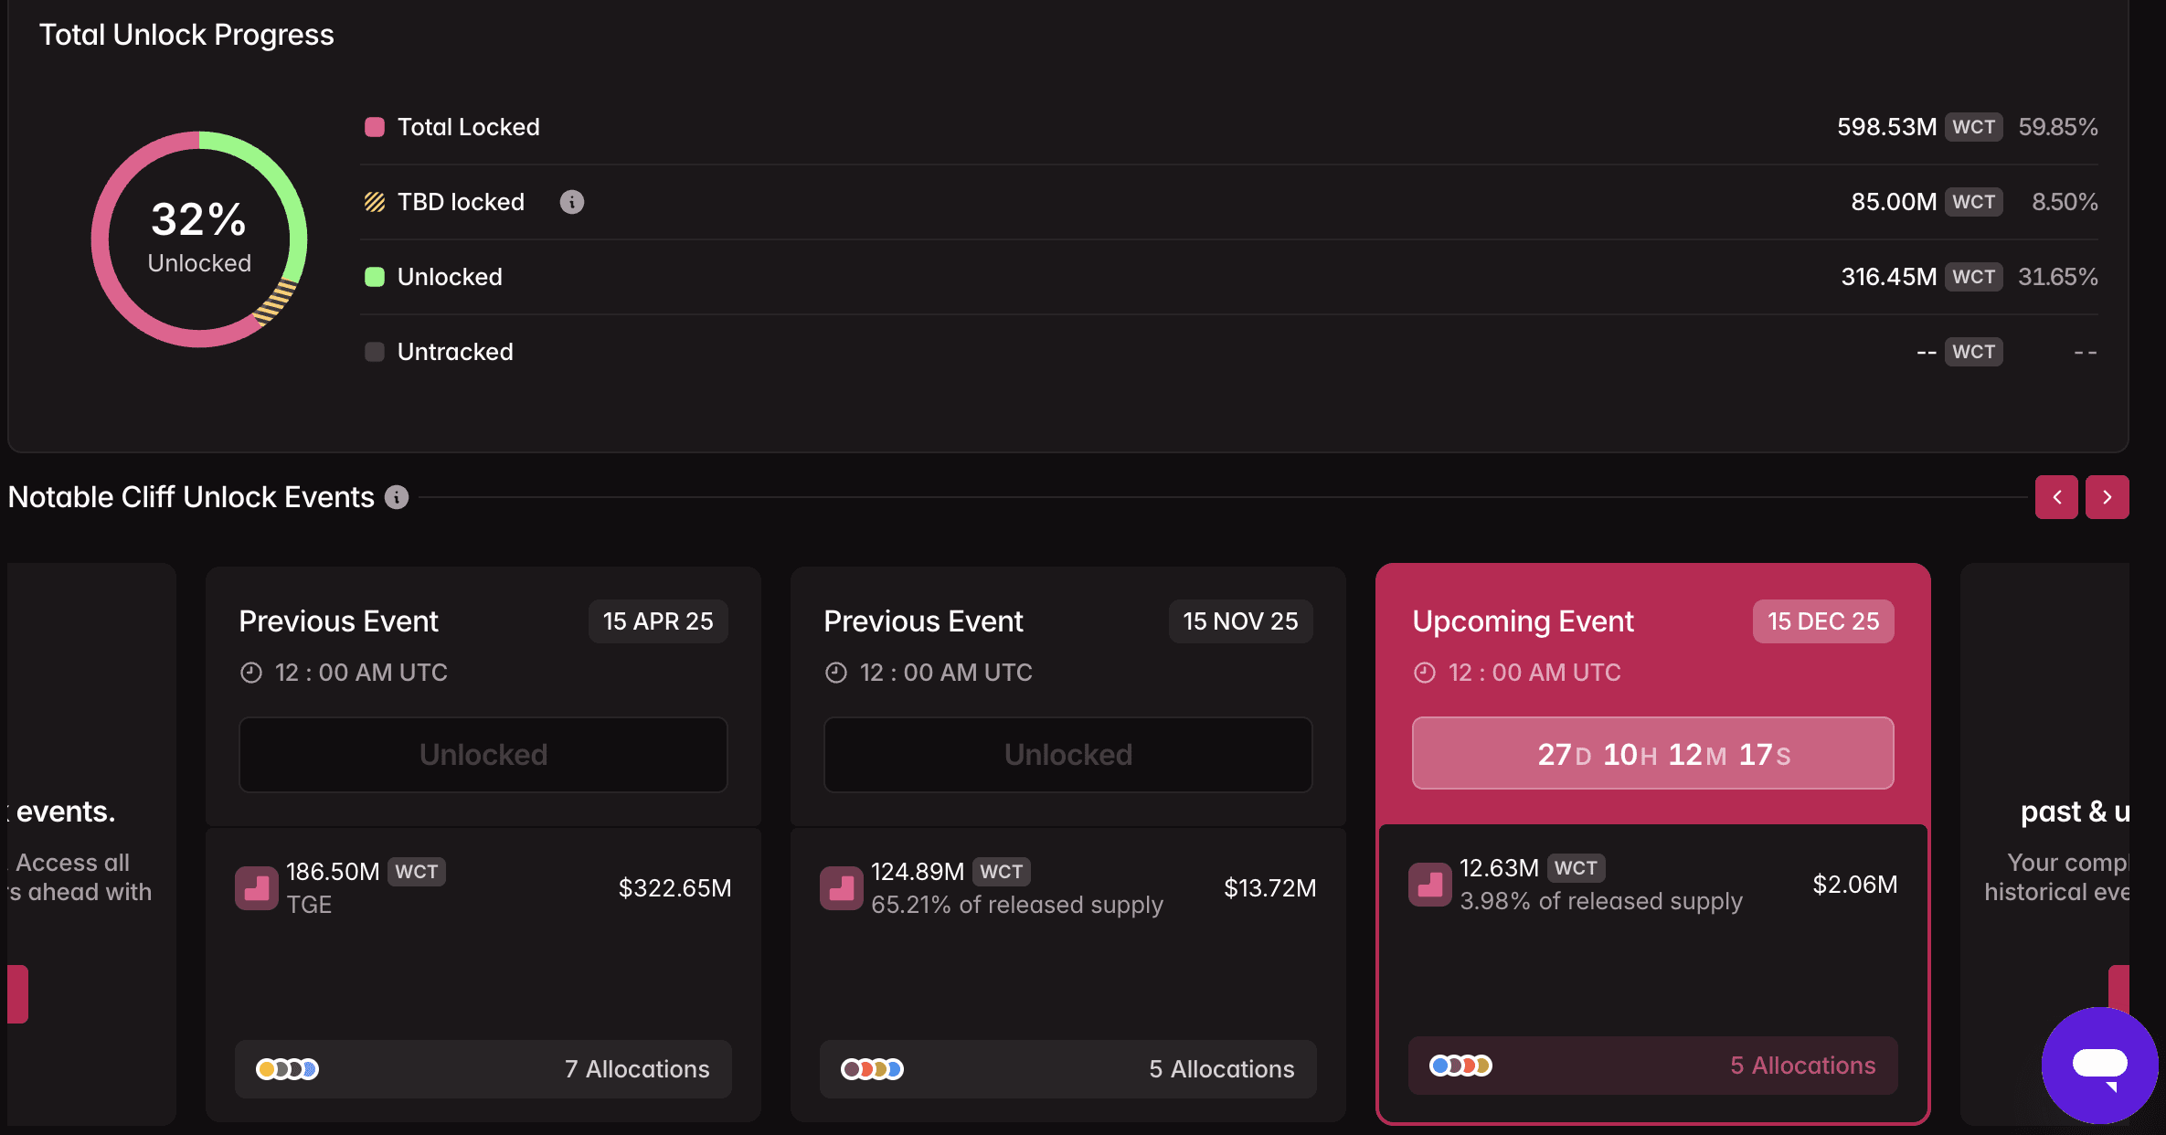Click the 32% Unlocked donut chart
The height and width of the screenshot is (1135, 2166).
point(199,239)
